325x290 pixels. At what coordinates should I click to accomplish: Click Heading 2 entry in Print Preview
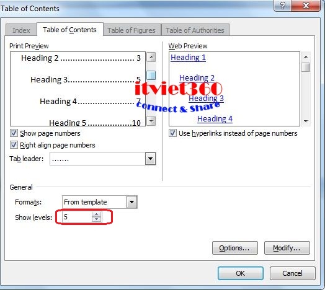81,58
